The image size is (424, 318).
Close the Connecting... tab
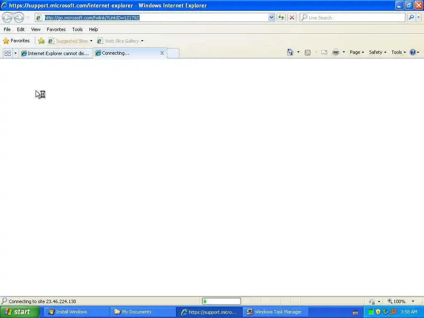tap(162, 53)
